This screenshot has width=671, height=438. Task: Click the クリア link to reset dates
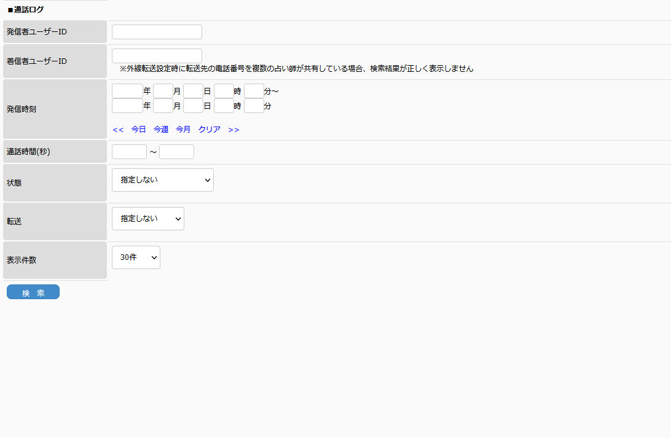(210, 130)
